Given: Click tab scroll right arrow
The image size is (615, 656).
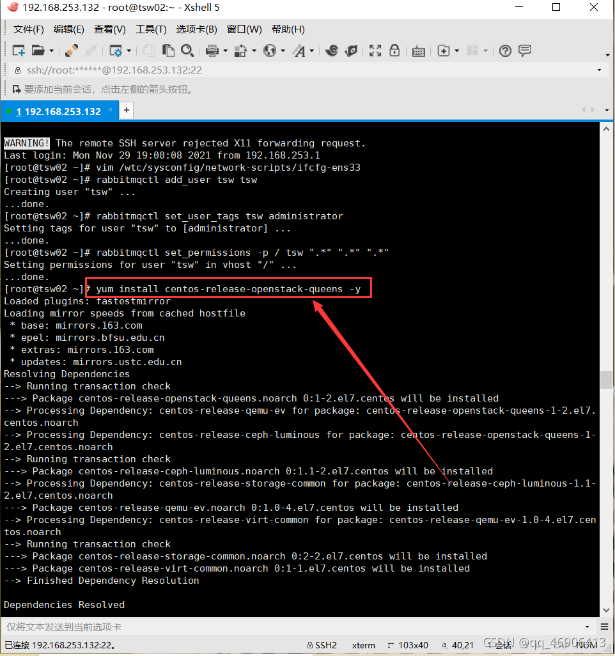Looking at the screenshot, I should (593, 109).
